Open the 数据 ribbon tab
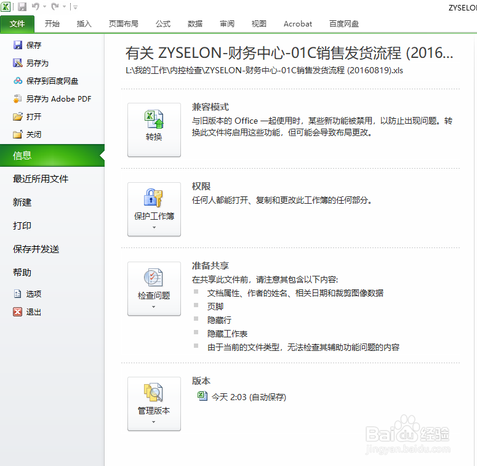 195,24
